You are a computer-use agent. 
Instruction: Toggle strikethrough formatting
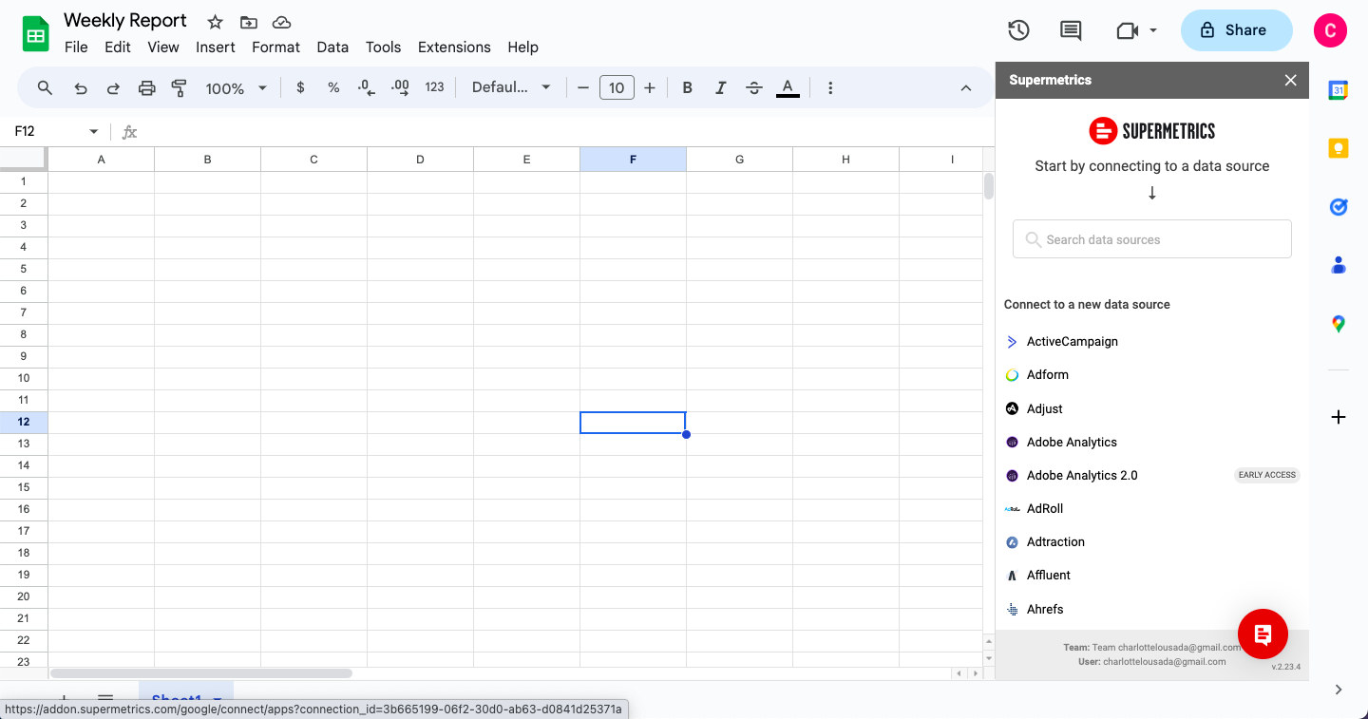(x=754, y=87)
